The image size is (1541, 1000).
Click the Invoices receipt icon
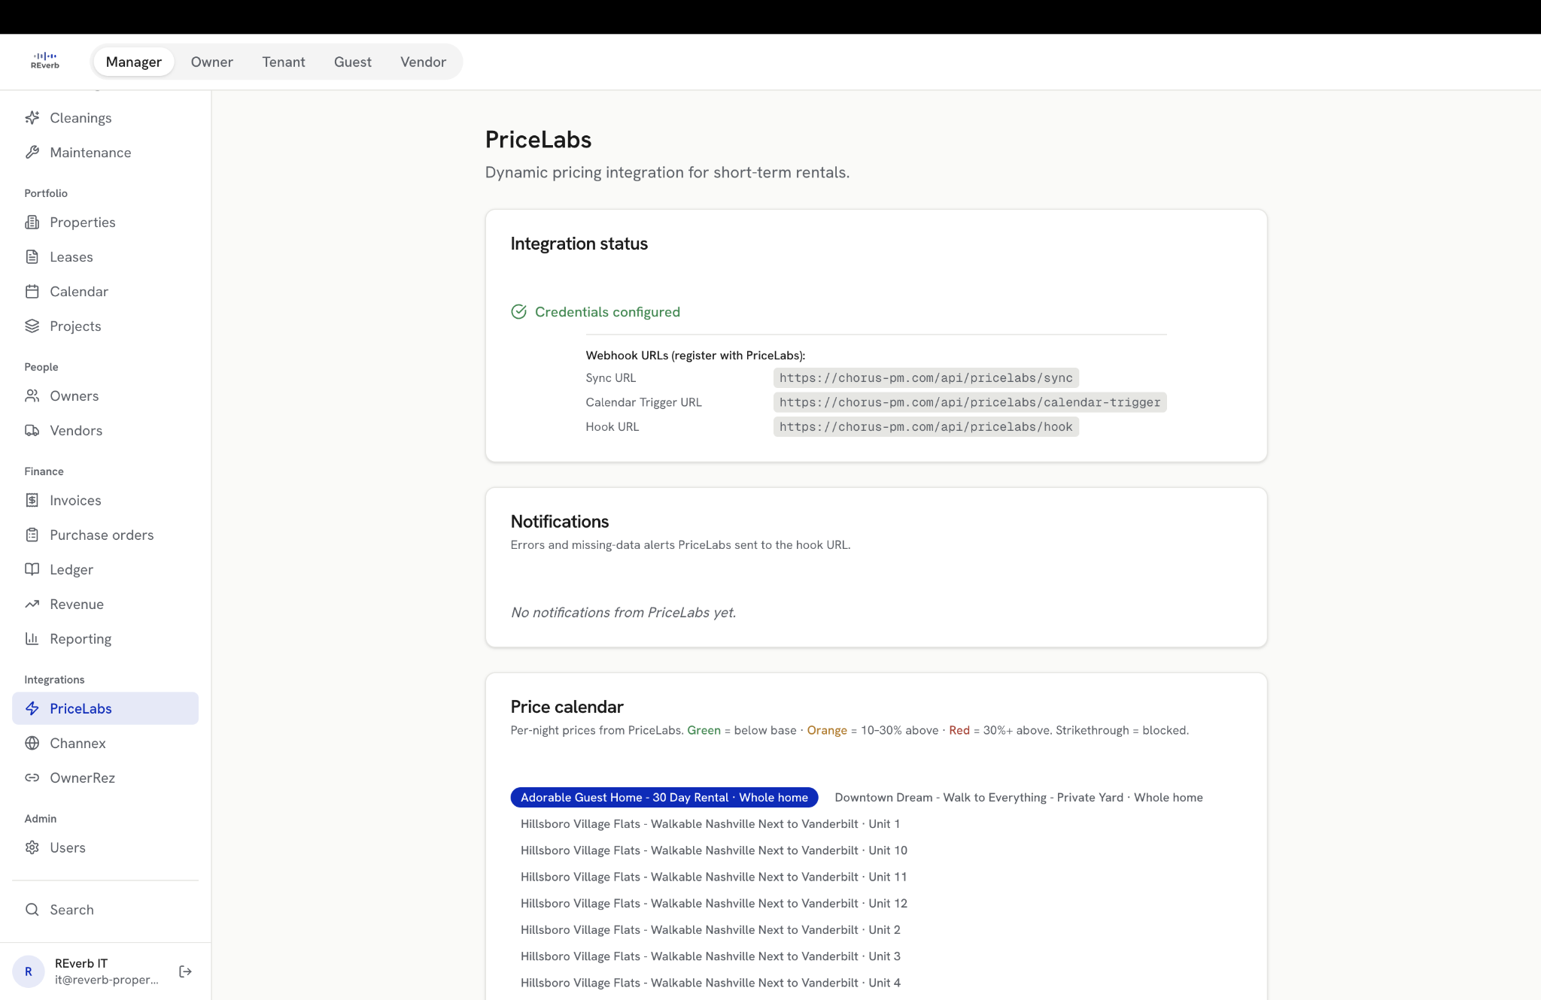tap(32, 501)
